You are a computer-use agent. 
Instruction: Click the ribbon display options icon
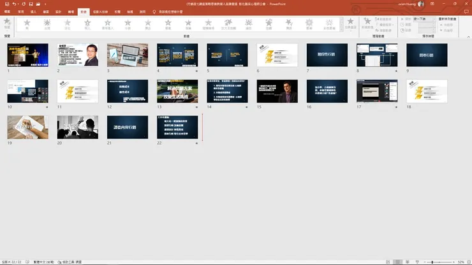(432, 4)
